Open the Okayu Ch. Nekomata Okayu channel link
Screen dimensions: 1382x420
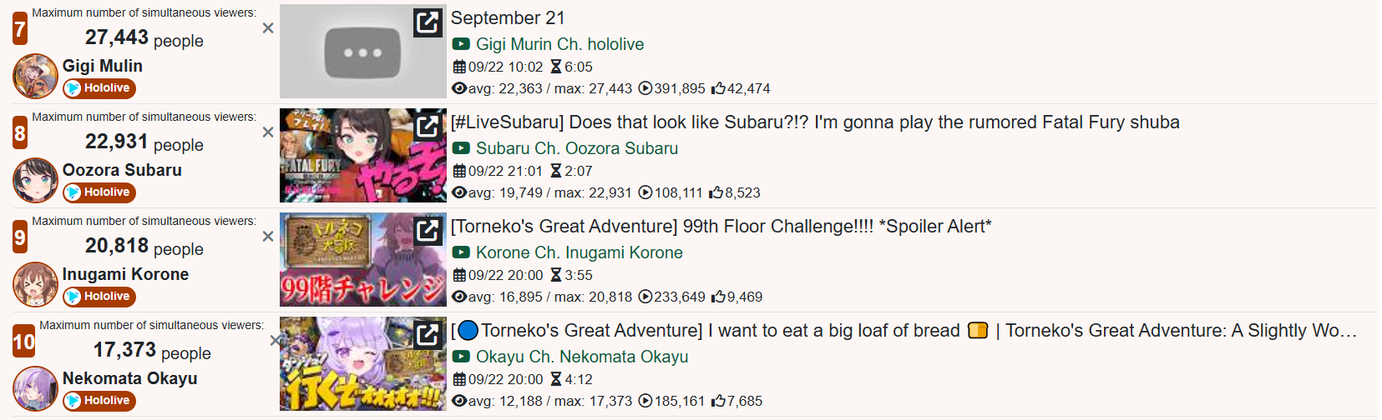click(582, 357)
